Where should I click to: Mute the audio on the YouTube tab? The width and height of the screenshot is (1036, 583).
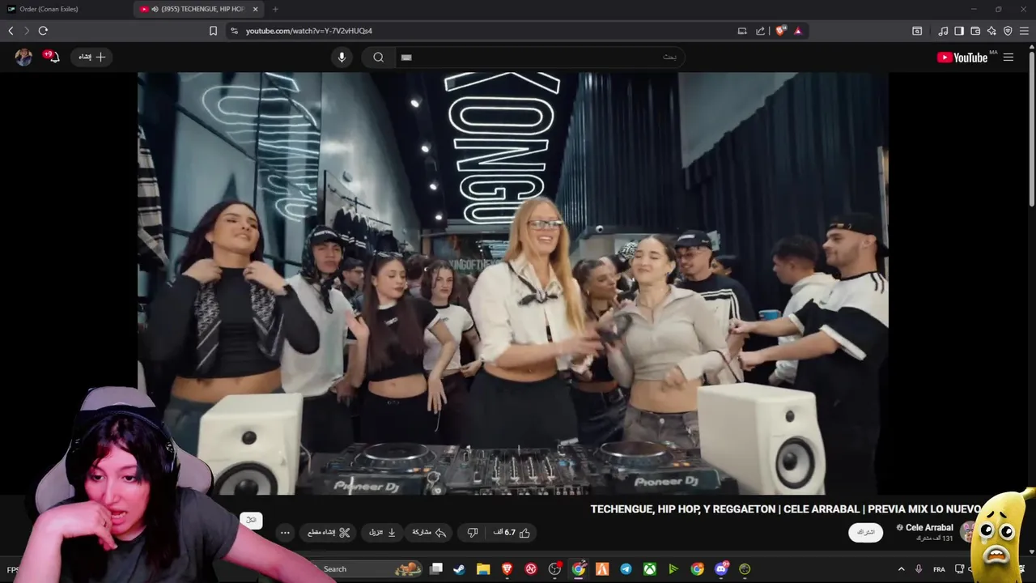tap(155, 9)
